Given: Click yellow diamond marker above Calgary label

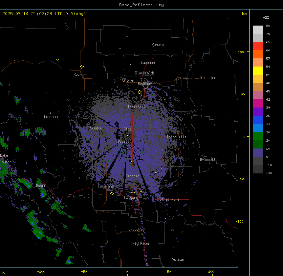Looking at the screenshot, I should coord(133,193).
